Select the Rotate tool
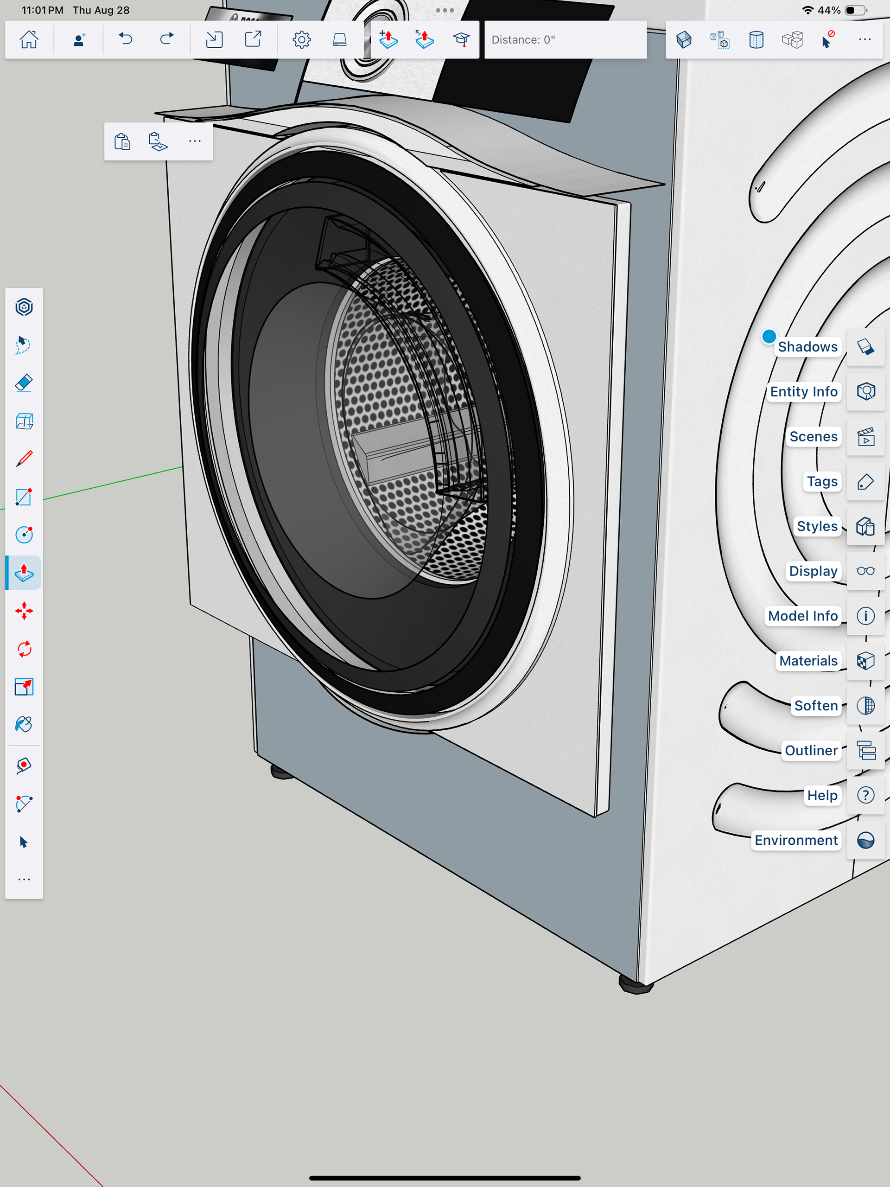890x1187 pixels. click(x=24, y=649)
